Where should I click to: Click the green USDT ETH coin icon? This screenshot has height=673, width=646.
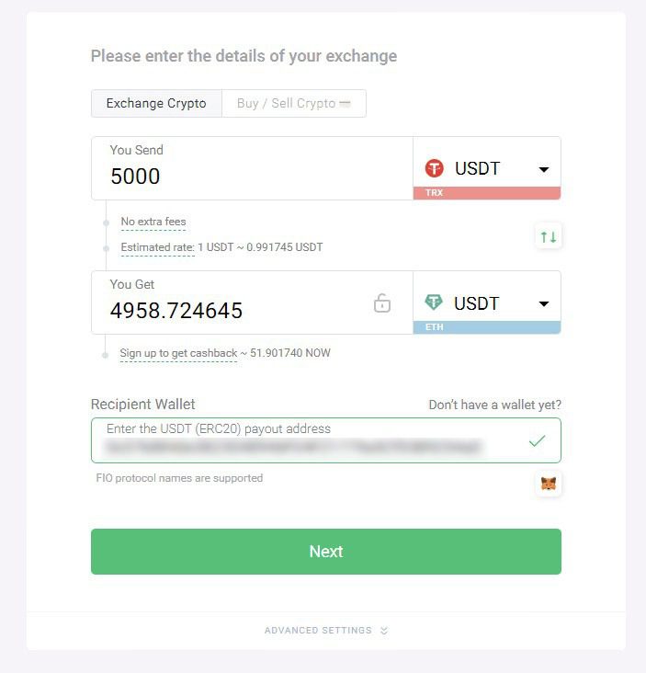pyautogui.click(x=434, y=303)
